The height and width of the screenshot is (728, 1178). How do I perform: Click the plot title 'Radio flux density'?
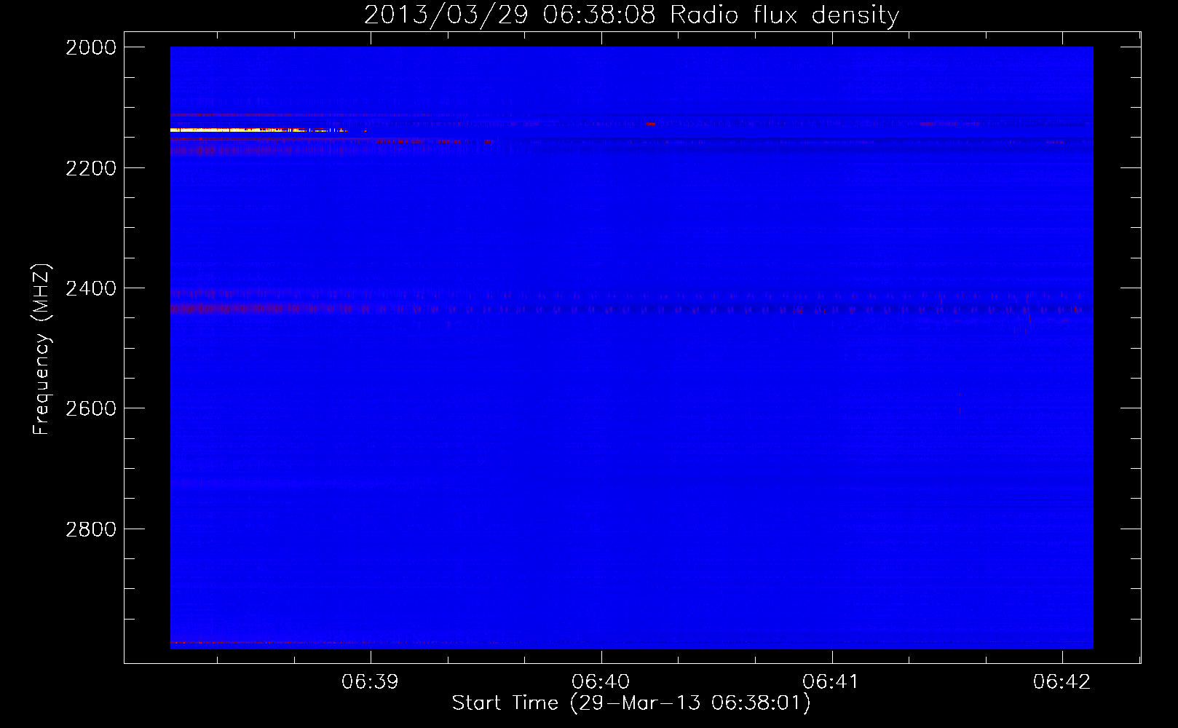[x=784, y=15]
